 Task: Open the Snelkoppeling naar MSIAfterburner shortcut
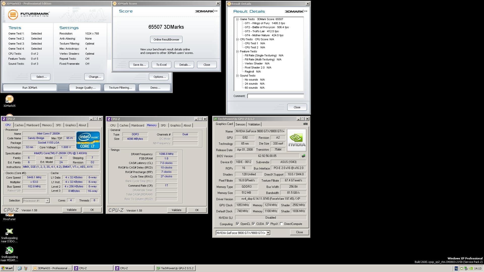9,250
